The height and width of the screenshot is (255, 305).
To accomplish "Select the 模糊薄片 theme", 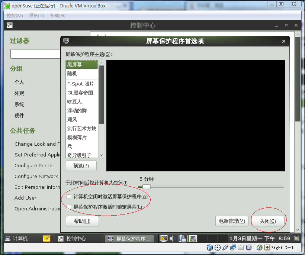I will pyautogui.click(x=82, y=138).
